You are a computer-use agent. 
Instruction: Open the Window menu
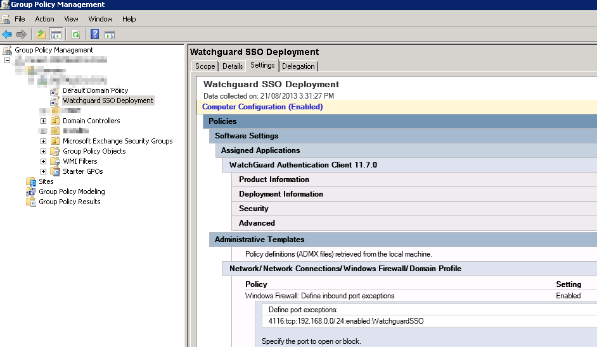(x=101, y=19)
